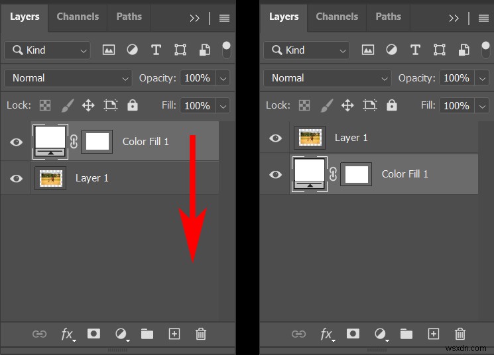The image size is (494, 355).
Task: Lock transparent pixels in left panel
Action: (45, 105)
